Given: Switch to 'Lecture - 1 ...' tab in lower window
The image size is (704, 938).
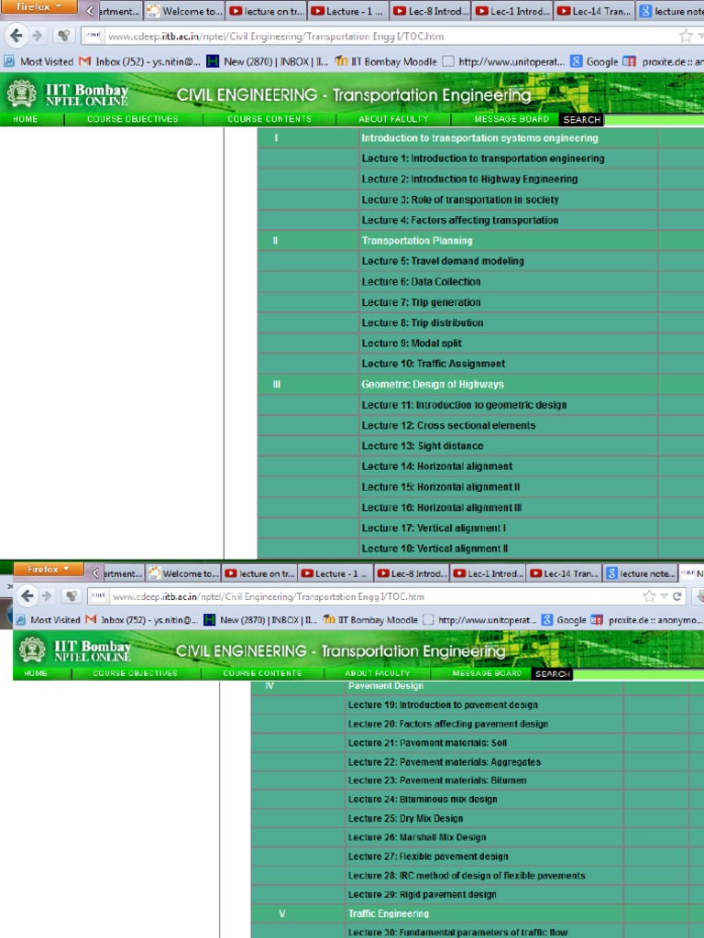Looking at the screenshot, I should point(335,573).
